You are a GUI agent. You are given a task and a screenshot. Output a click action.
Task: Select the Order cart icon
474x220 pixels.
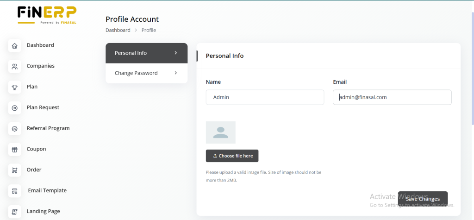[x=15, y=170]
